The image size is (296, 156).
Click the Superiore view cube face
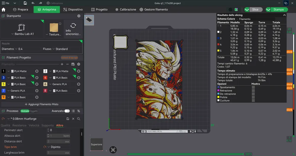(96, 144)
